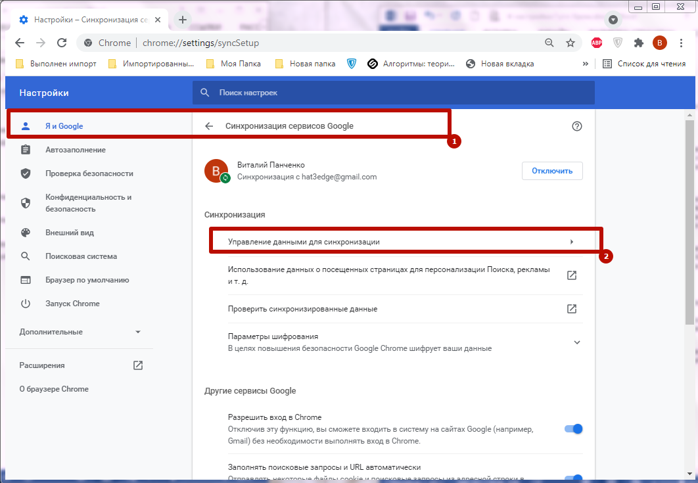Open a new tab with the plus button
The height and width of the screenshot is (483, 698).
coord(183,20)
